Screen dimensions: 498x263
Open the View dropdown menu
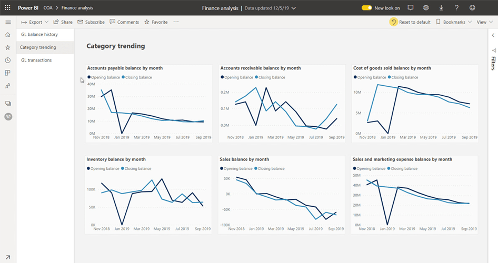(x=484, y=22)
